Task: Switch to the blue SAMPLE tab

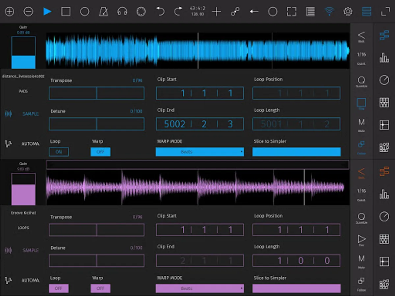Action: pos(30,114)
